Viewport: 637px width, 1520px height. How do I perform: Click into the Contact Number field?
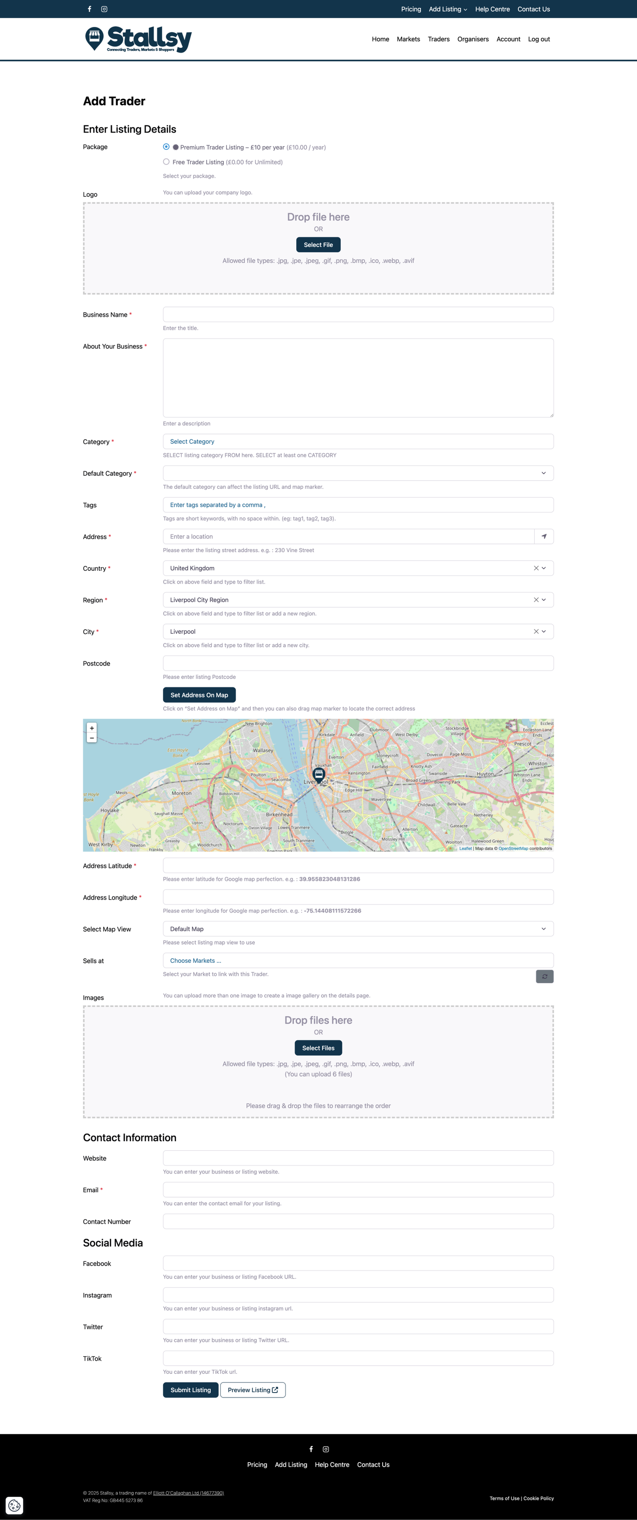pos(358,1221)
